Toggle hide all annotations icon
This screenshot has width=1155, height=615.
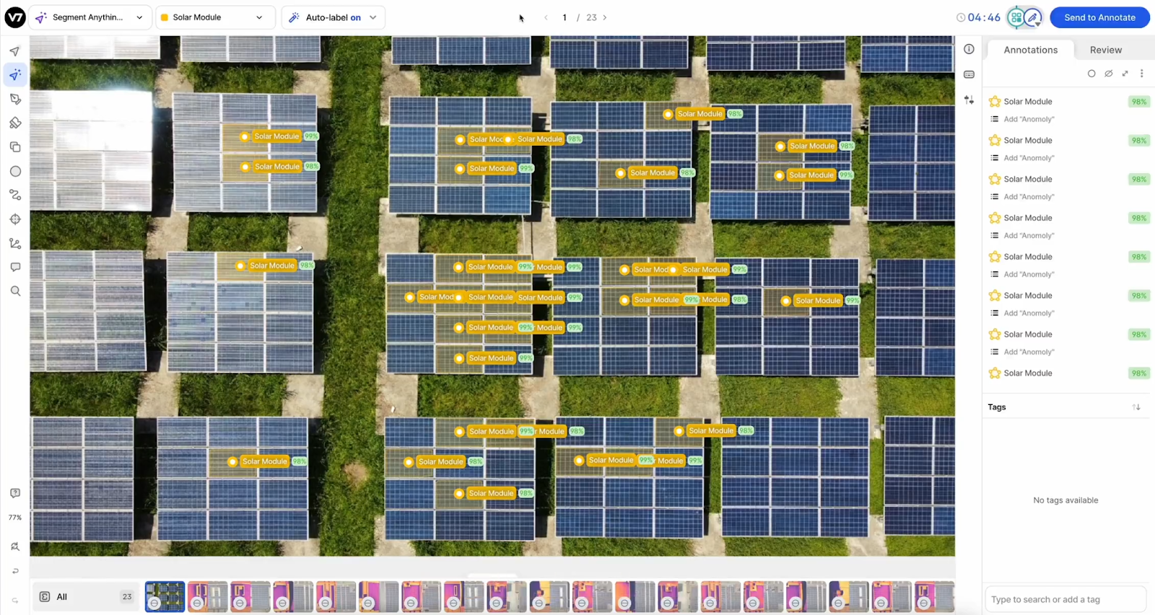pos(1108,74)
